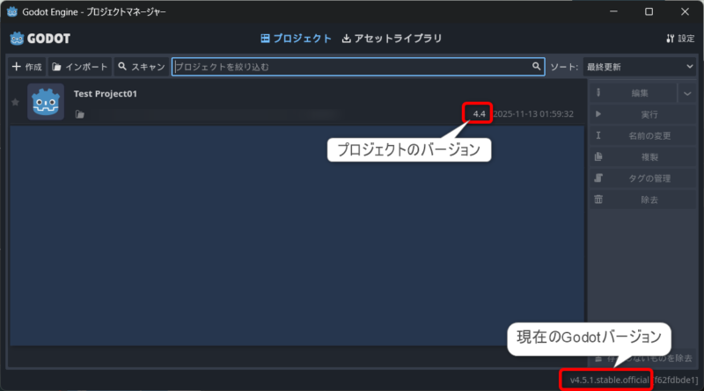This screenshot has width=704, height=391.
Task: Click the 複製 (Duplicate) button
Action: point(640,157)
